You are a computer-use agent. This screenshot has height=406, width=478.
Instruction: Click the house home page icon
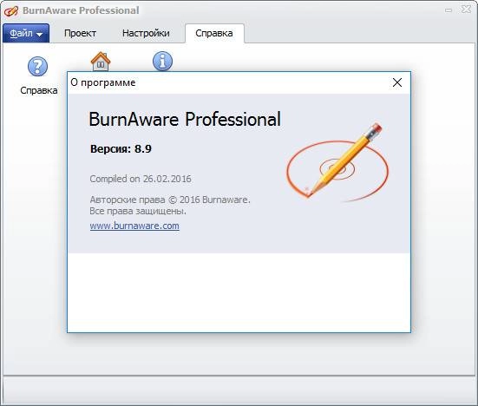click(101, 62)
